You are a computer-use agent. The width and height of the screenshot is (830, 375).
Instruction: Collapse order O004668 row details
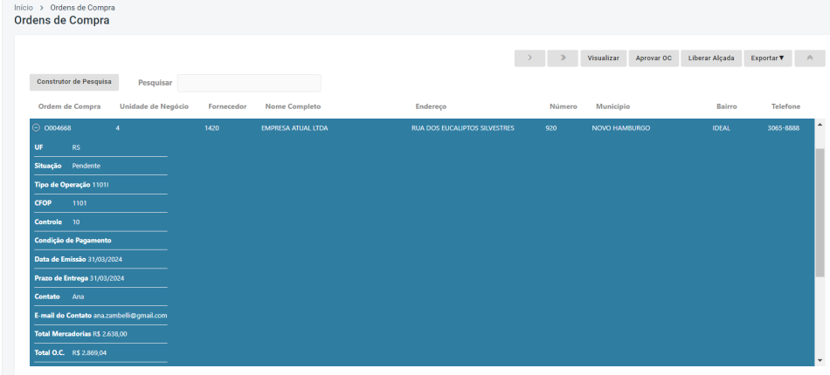pos(36,128)
